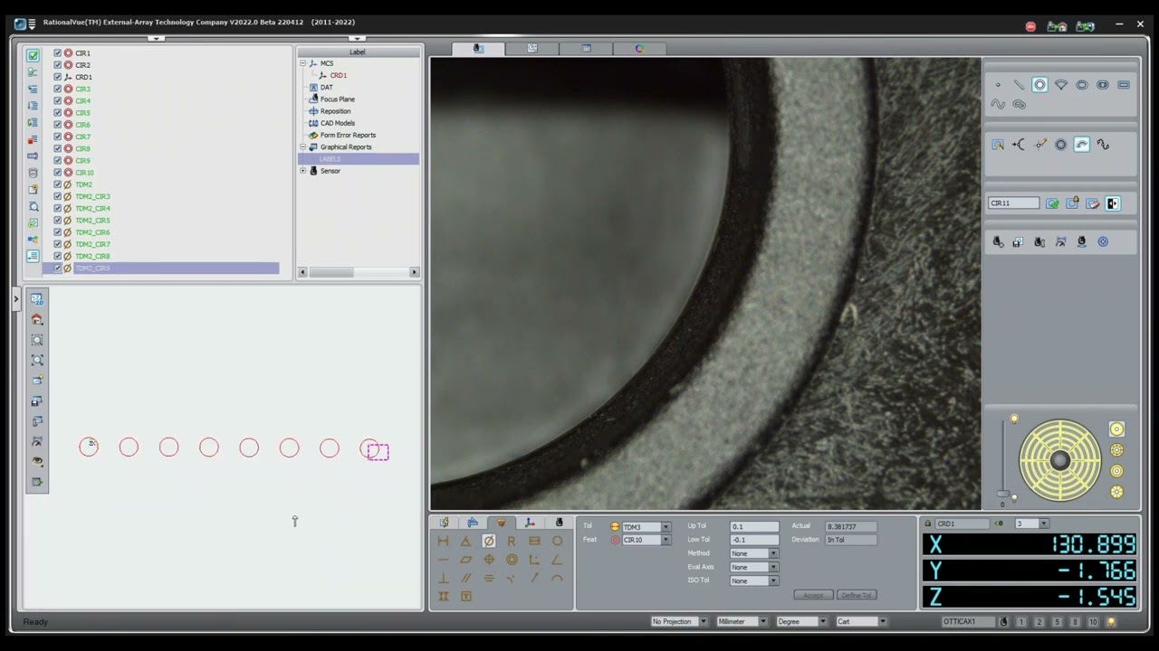Toggle the TDM2_CIR4 checkbox
Image resolution: width=1159 pixels, height=651 pixels.
click(58, 208)
